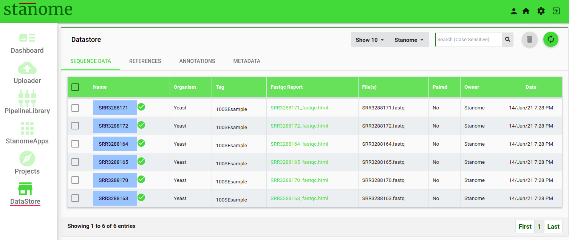This screenshot has width=569, height=240.
Task: Open the PipelineLibrary icon
Action: [x=27, y=98]
